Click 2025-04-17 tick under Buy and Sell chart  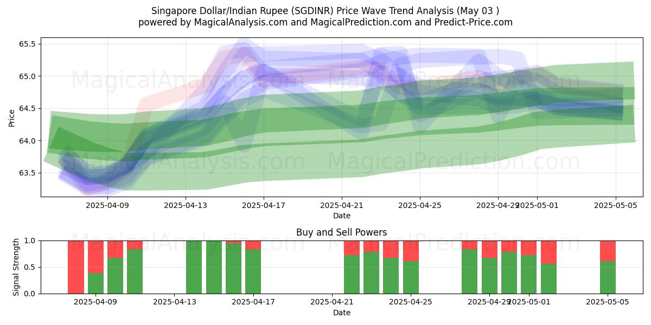point(253,302)
